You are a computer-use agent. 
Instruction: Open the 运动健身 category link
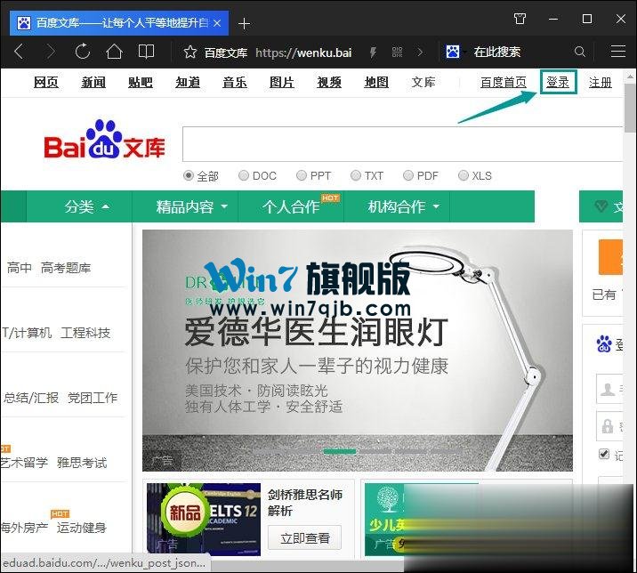82,528
